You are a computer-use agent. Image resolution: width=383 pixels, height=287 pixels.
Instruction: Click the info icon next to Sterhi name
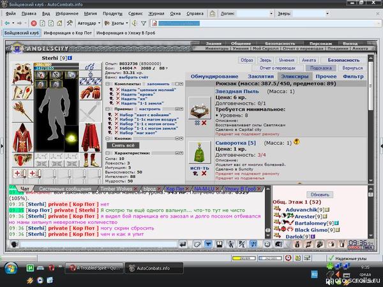tap(70, 58)
